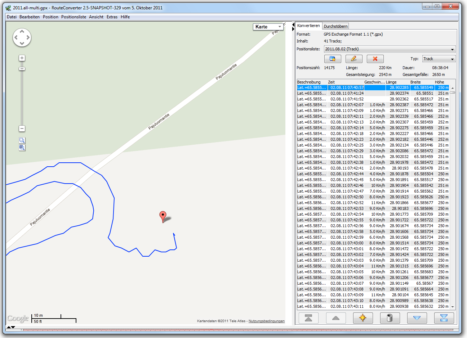Open the Extras menu
Viewport: 467px width, 338px height.
pos(112,17)
